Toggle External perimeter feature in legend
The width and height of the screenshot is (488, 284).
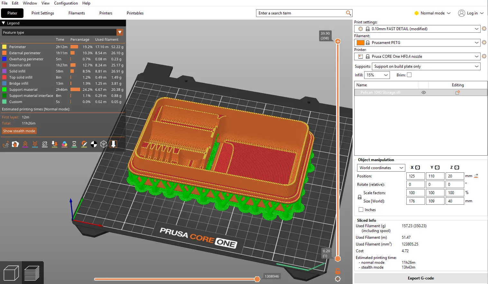coord(5,53)
